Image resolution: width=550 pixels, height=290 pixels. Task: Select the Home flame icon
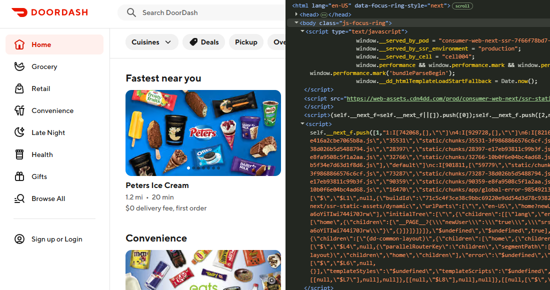coord(19,44)
